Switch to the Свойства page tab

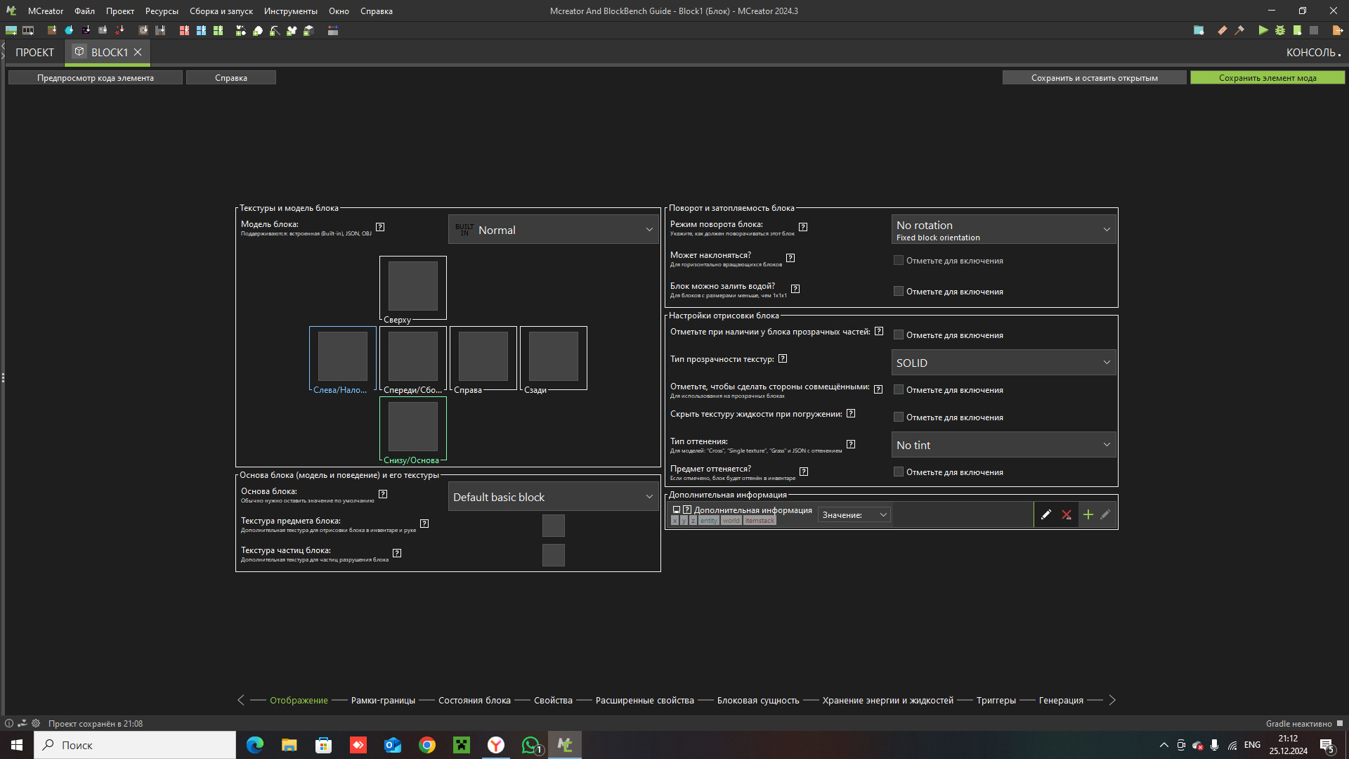[x=553, y=700]
